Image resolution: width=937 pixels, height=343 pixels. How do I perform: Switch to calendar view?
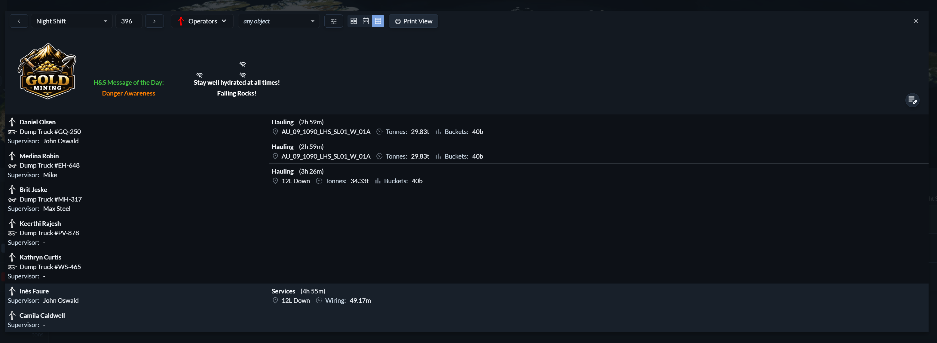tap(366, 21)
